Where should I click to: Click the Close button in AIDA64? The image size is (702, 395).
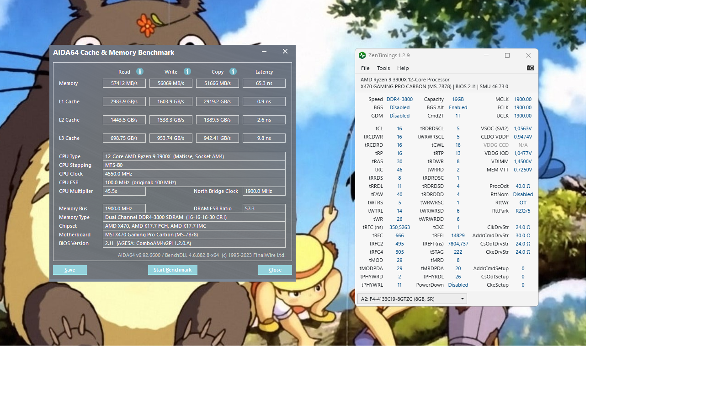pos(275,270)
